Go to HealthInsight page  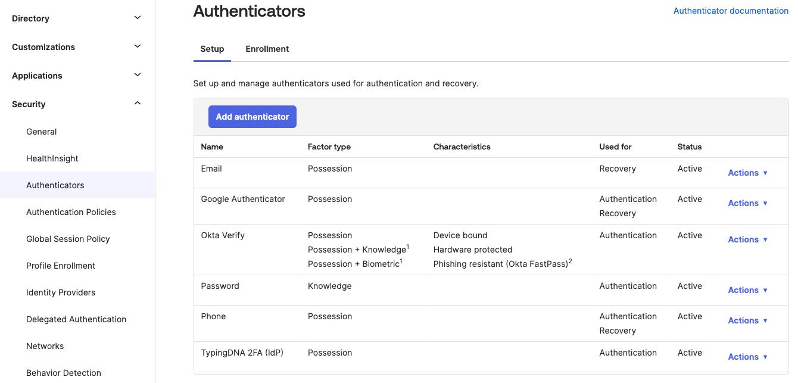click(52, 158)
